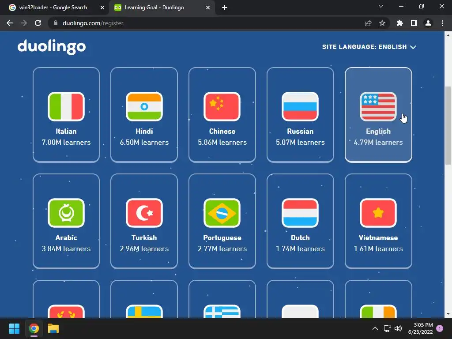Click the Chinese 5.86M learners text

pos(222,143)
